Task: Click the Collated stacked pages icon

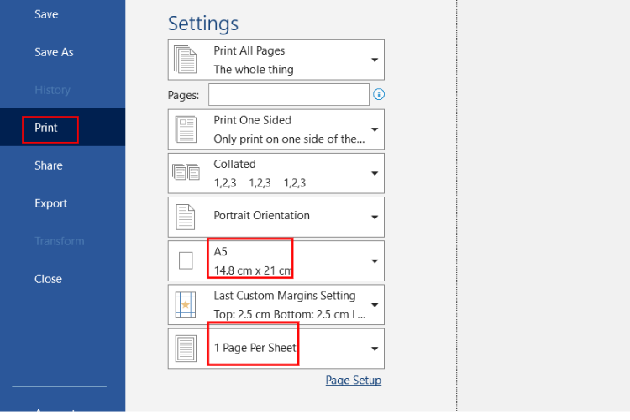Action: [x=185, y=173]
